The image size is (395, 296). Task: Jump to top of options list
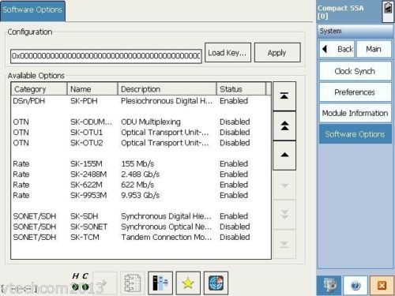(284, 96)
